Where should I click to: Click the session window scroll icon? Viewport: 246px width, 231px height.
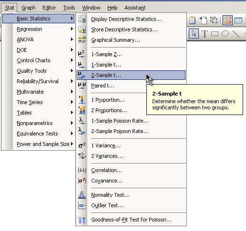tap(227, 20)
